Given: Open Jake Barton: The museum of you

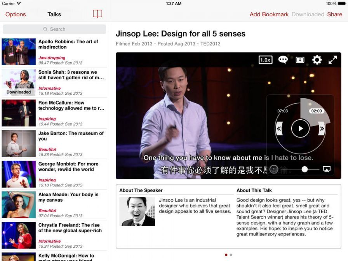Looking at the screenshot, I should [54, 144].
